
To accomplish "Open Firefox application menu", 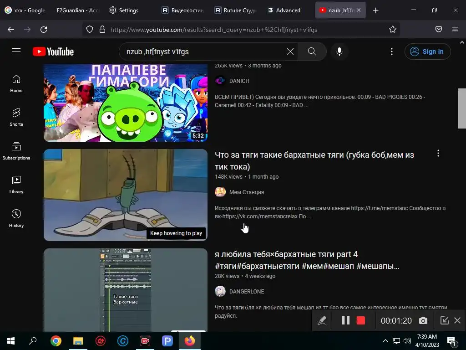I will [455, 29].
